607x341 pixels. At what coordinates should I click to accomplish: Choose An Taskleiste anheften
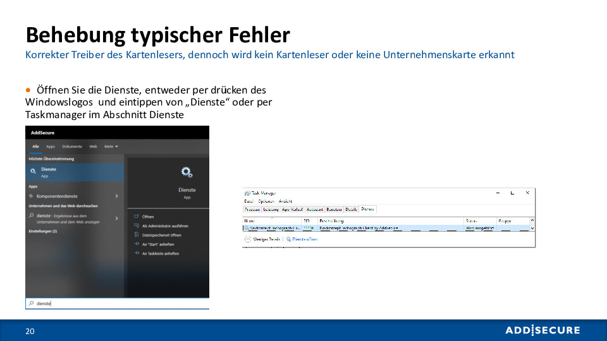tap(161, 254)
